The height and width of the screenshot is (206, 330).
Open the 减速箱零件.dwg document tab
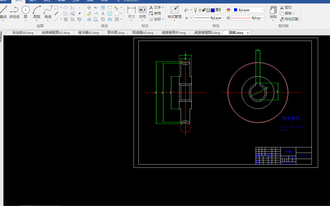pyautogui.click(x=174, y=33)
